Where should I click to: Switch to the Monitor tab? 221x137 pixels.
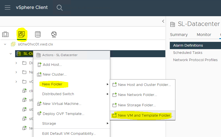pos(204,35)
